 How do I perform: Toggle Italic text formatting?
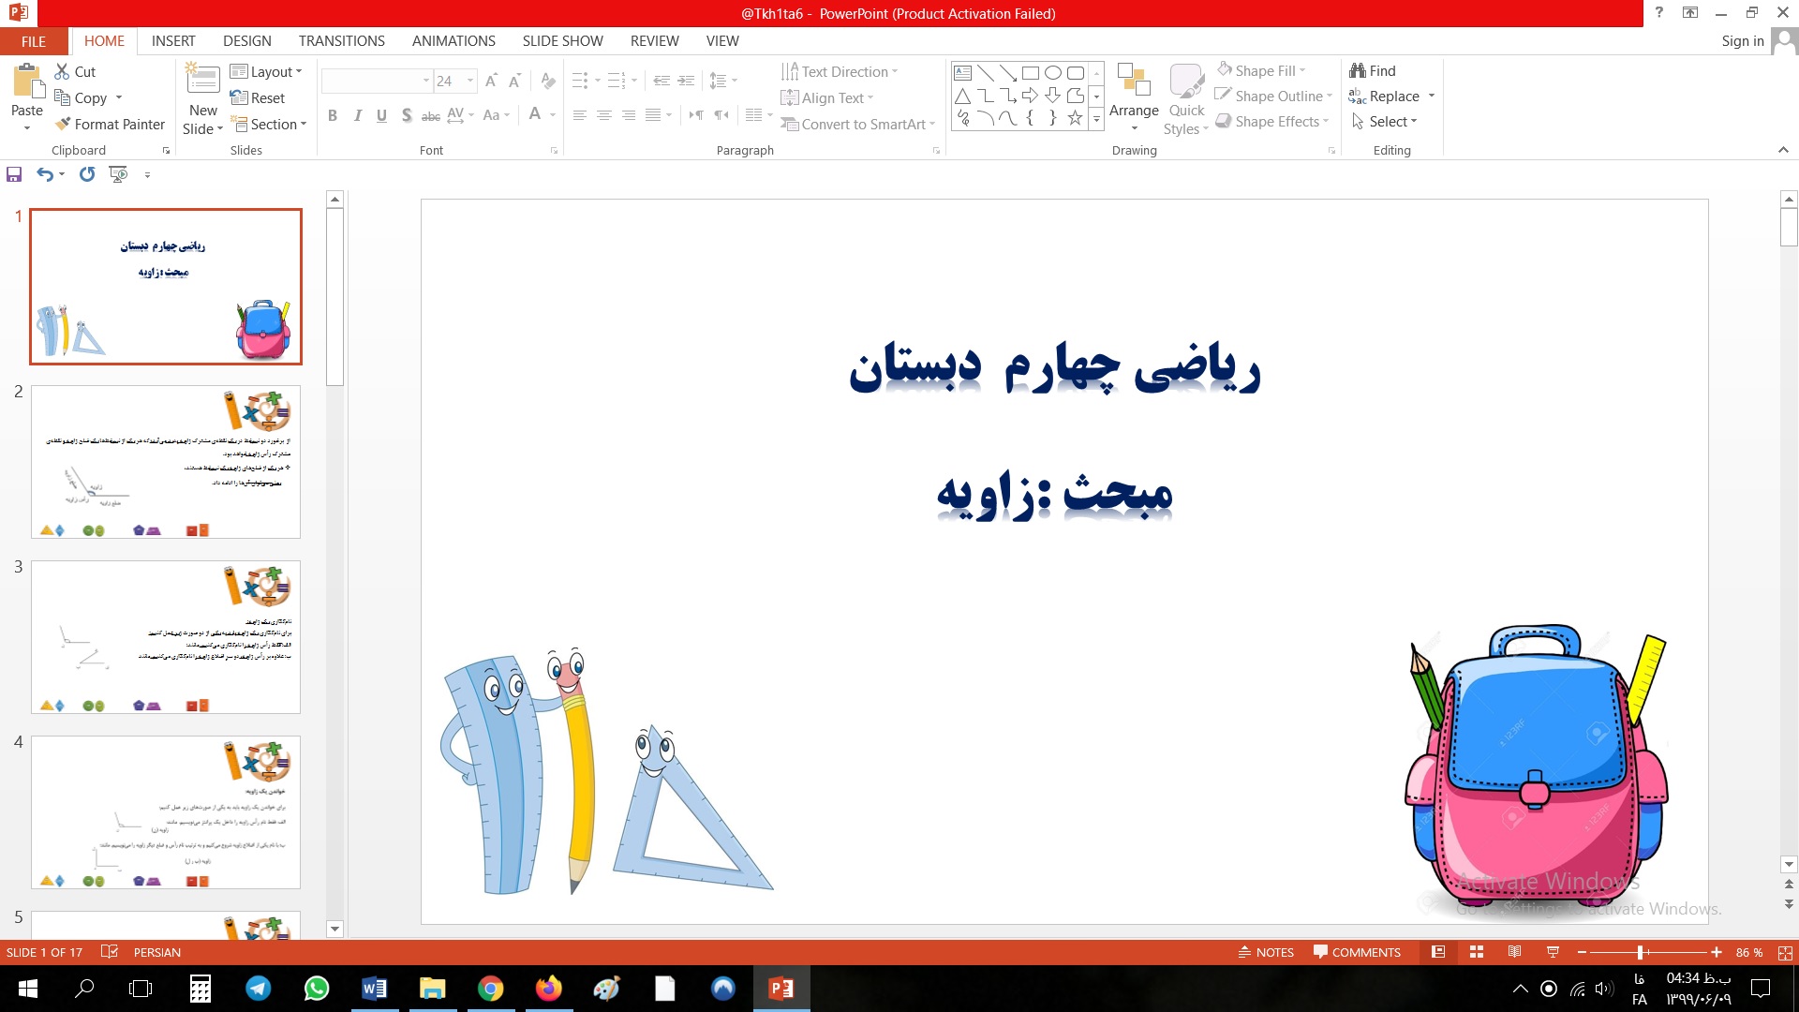357,115
